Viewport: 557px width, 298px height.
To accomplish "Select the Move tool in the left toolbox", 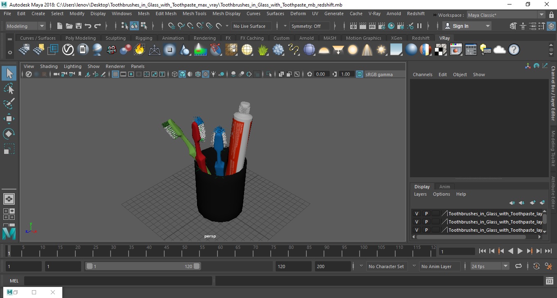I will 9,119.
